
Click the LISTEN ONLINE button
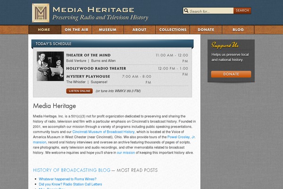79,91
